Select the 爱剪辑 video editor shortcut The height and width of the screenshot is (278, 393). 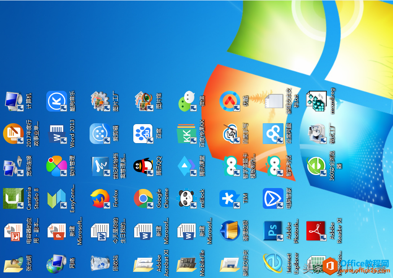point(100,134)
